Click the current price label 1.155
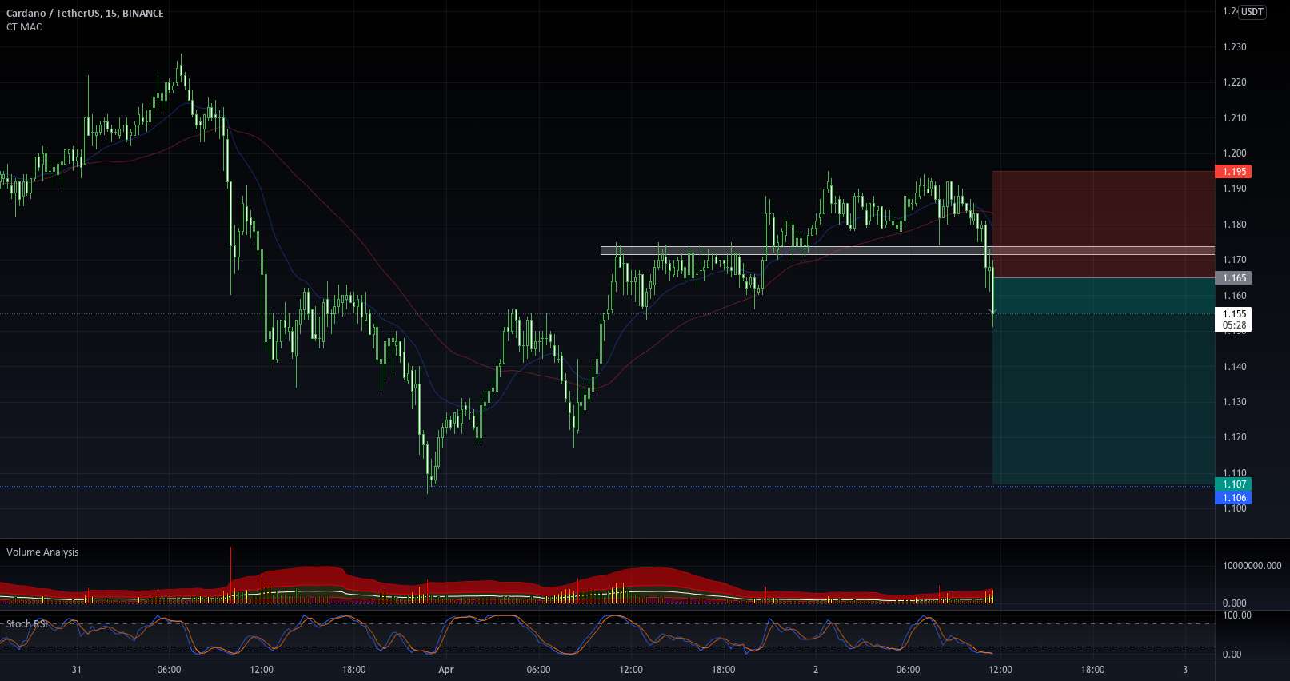 pyautogui.click(x=1233, y=314)
